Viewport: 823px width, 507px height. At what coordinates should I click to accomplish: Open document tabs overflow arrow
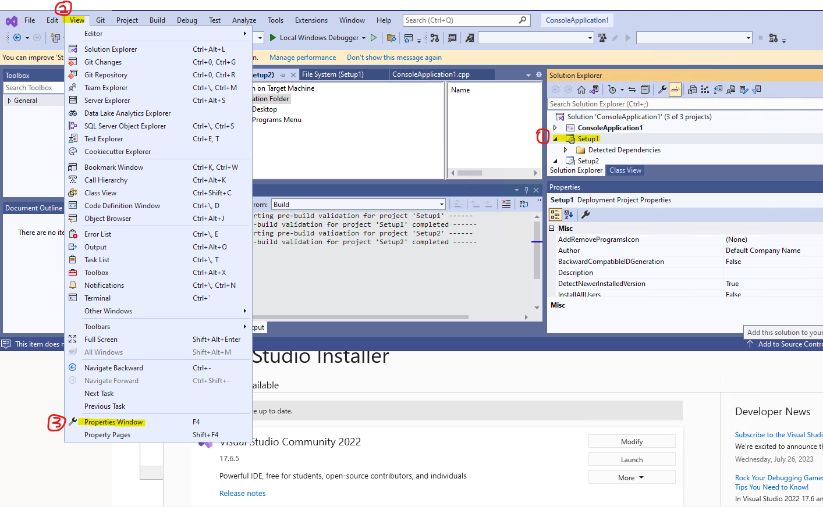(x=528, y=75)
